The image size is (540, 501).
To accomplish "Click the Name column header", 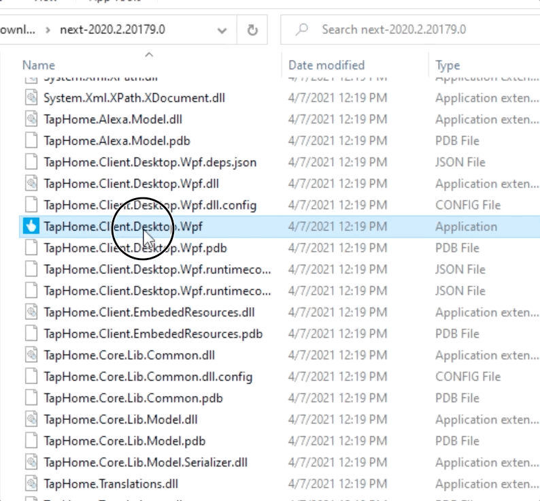I will (x=39, y=65).
